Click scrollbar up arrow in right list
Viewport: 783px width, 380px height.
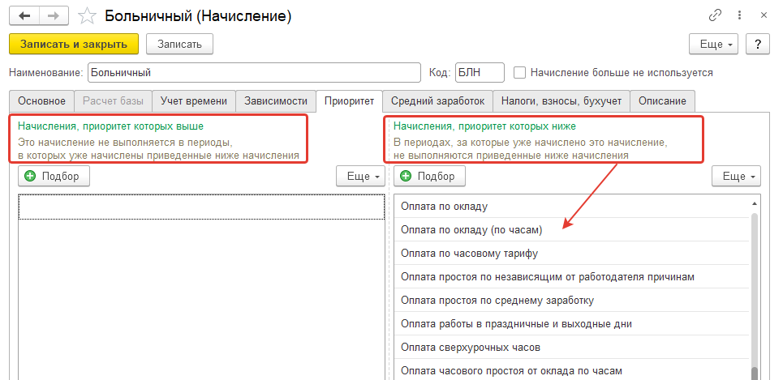pos(755,203)
